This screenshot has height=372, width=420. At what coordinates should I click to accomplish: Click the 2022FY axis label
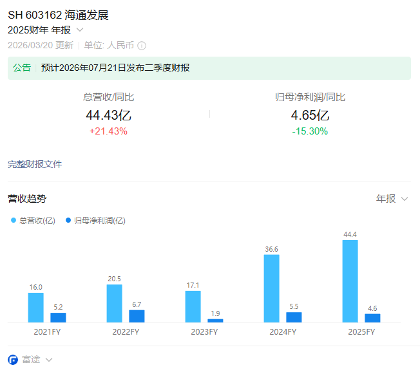click(x=126, y=332)
